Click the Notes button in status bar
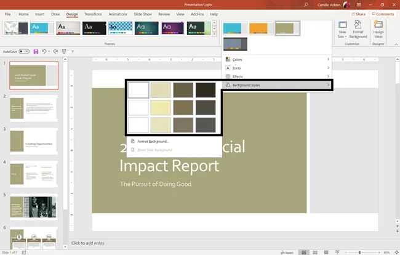This screenshot has height=255, width=400. pos(287,253)
